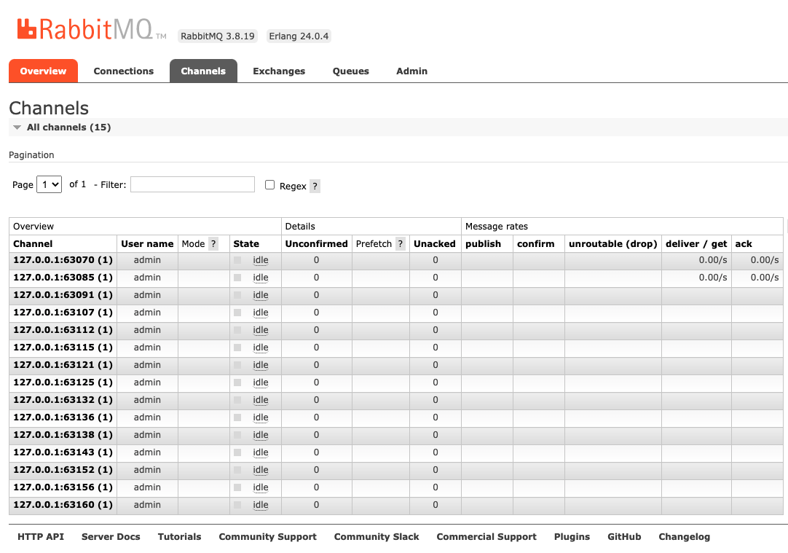
Task: Switch to the Connections tab
Action: click(124, 71)
